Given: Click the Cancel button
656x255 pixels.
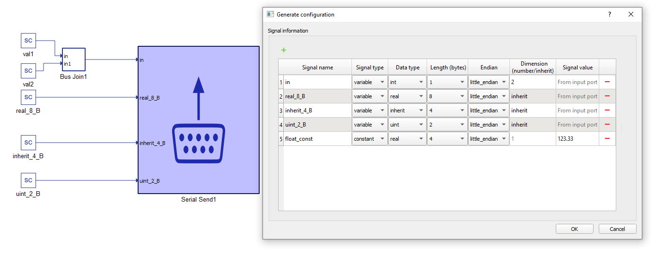Looking at the screenshot, I should tap(617, 229).
